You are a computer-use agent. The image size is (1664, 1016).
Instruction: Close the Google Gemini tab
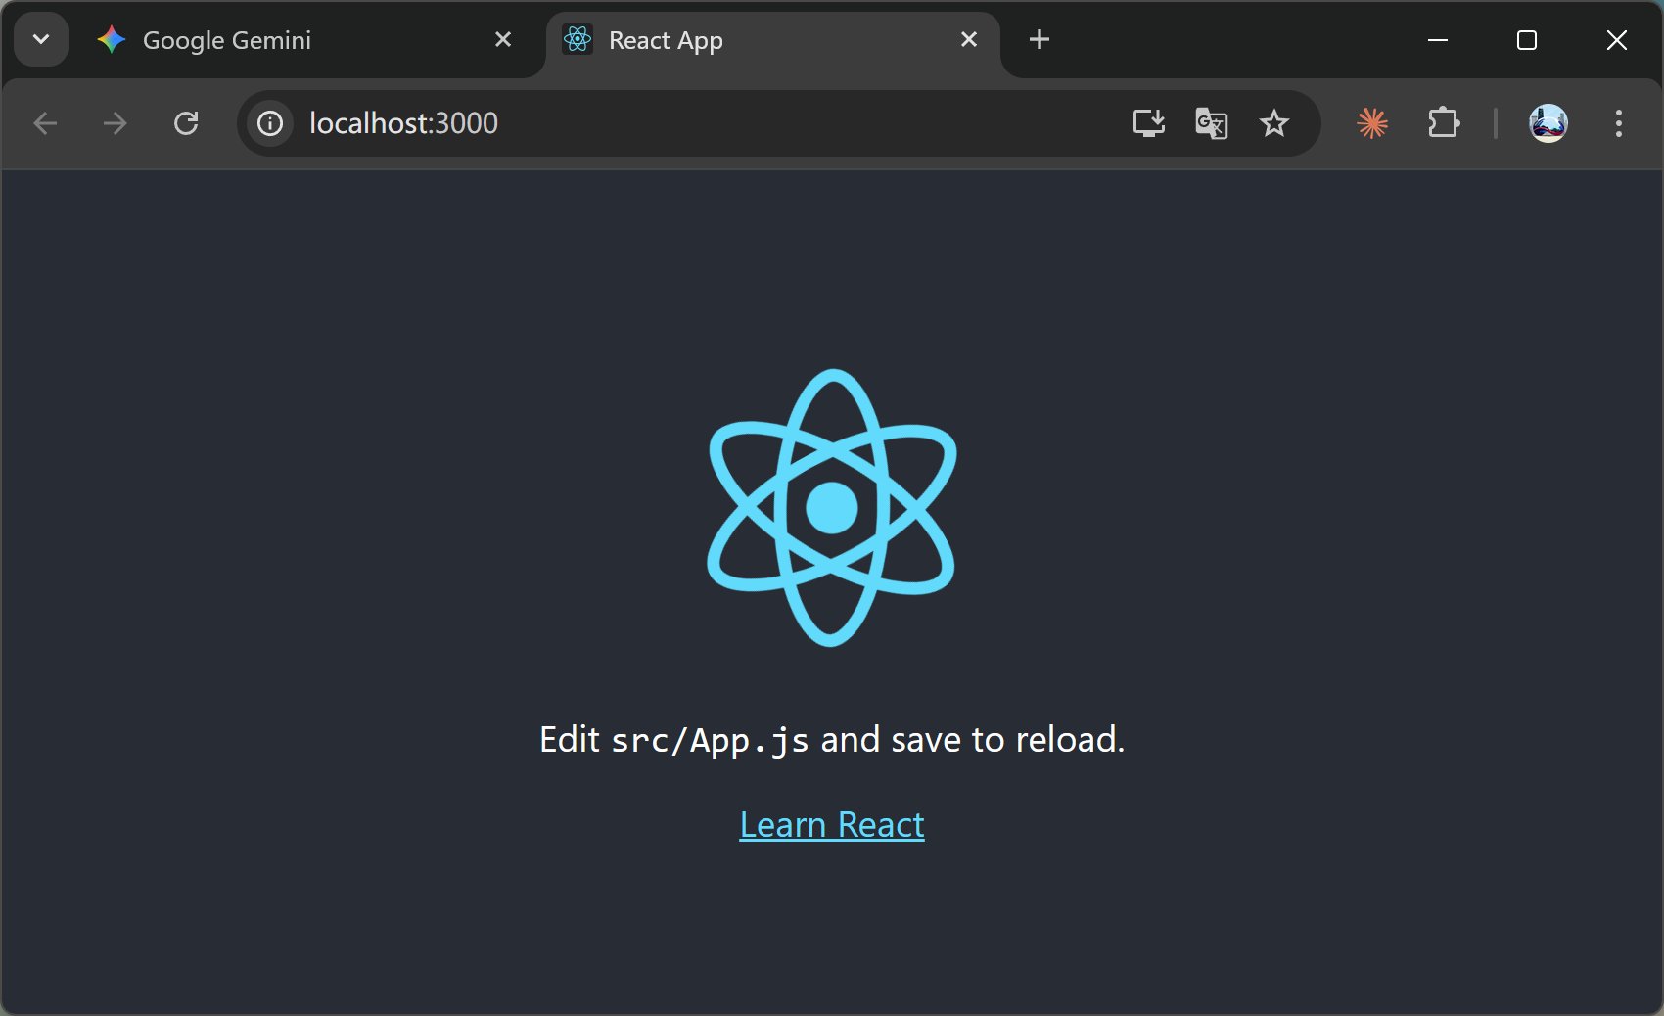[503, 40]
